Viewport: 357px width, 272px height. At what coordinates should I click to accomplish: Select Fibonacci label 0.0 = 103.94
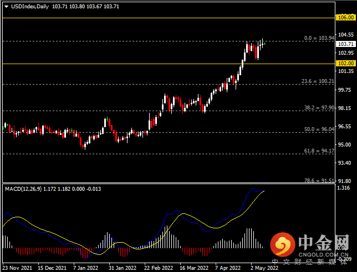pos(319,38)
